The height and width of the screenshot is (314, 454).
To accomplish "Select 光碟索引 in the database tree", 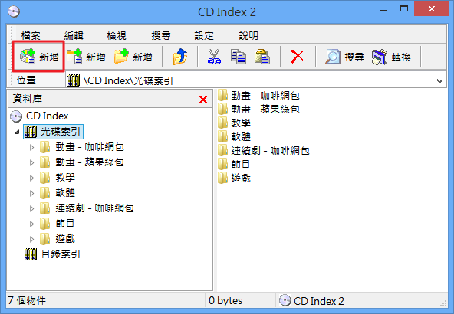I will point(53,132).
